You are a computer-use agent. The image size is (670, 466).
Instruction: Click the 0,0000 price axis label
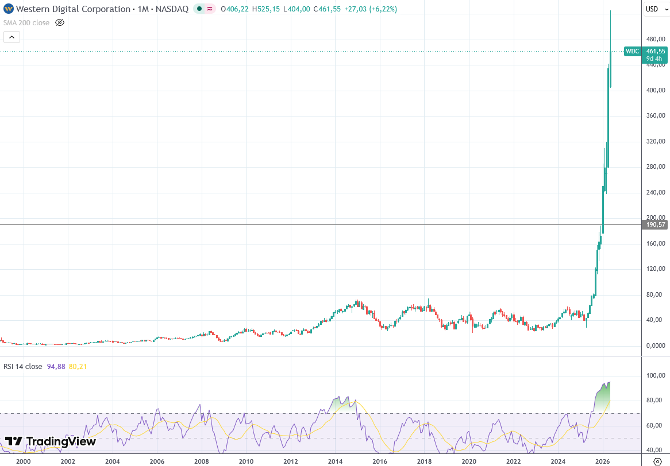pos(656,345)
